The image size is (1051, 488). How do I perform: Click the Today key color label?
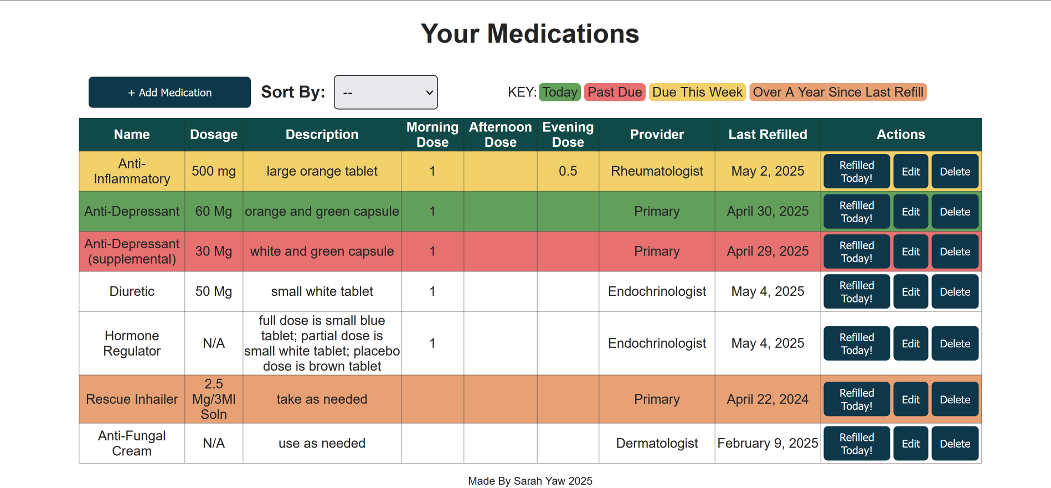pos(559,92)
